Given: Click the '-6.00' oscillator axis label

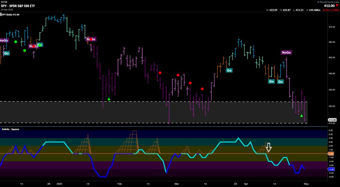Looking at the screenshot, I should click(331, 177).
